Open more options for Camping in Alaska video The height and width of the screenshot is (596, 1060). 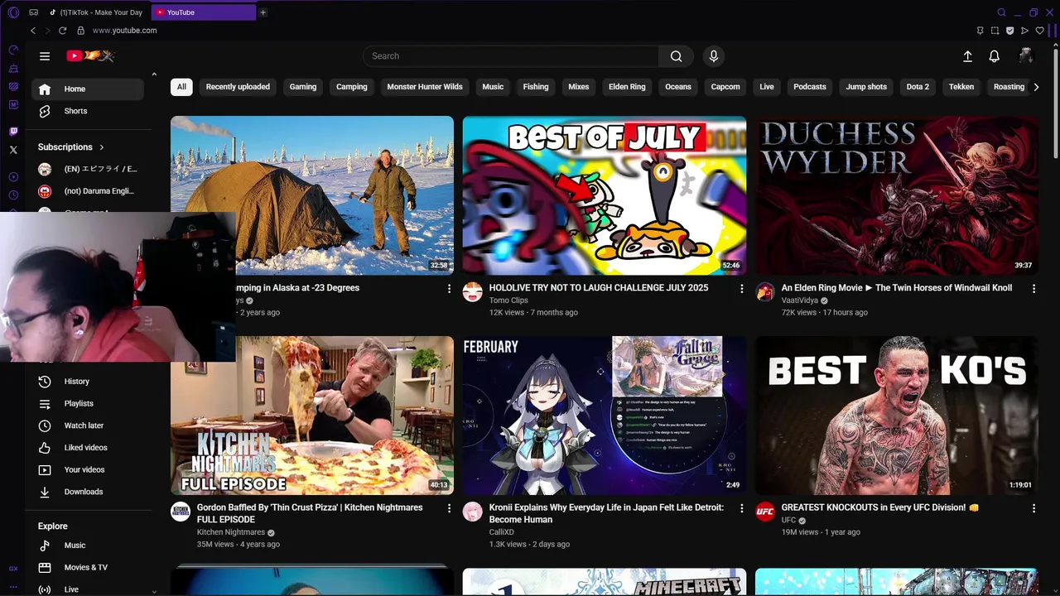point(450,289)
